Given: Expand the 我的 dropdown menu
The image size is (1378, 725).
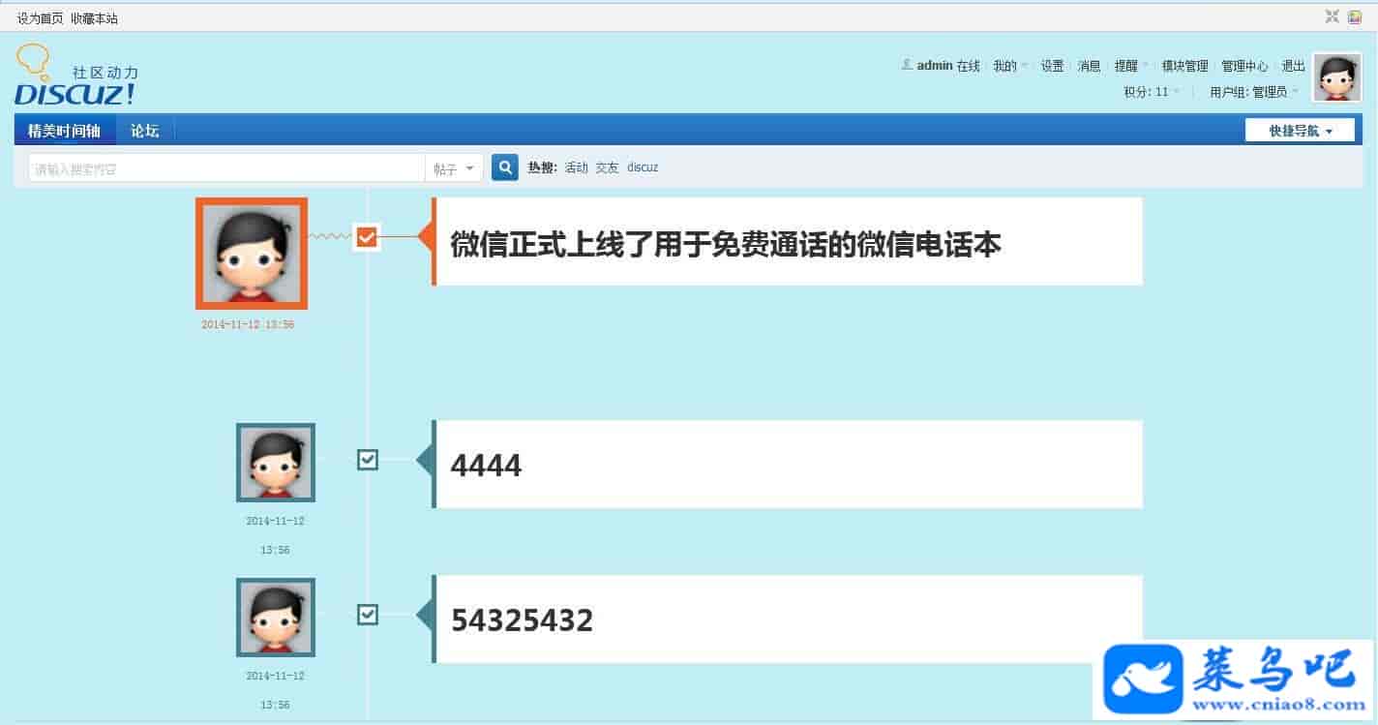Looking at the screenshot, I should [1010, 66].
